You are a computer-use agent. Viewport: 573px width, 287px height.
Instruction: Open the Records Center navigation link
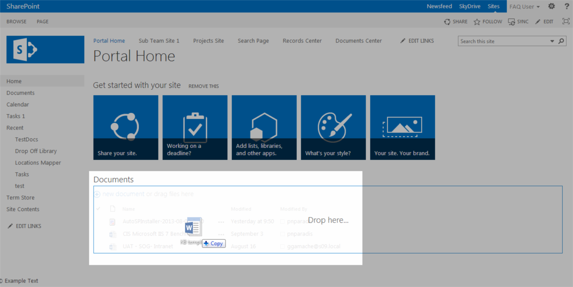pyautogui.click(x=302, y=41)
